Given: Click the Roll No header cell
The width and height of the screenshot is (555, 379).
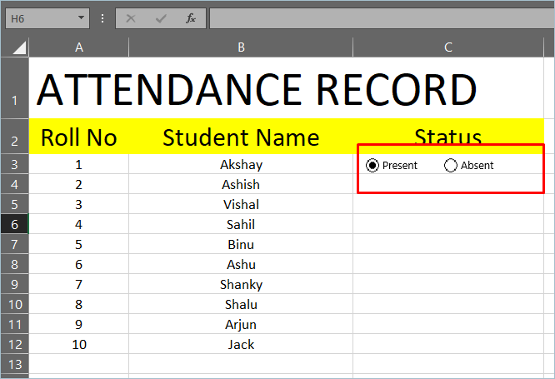Looking at the screenshot, I should (x=79, y=137).
